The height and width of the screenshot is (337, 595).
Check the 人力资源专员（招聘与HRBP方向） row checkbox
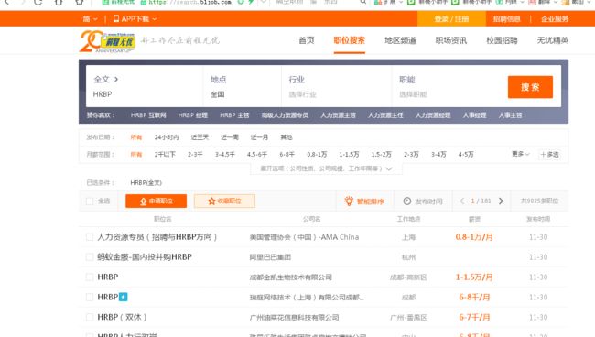tap(90, 237)
